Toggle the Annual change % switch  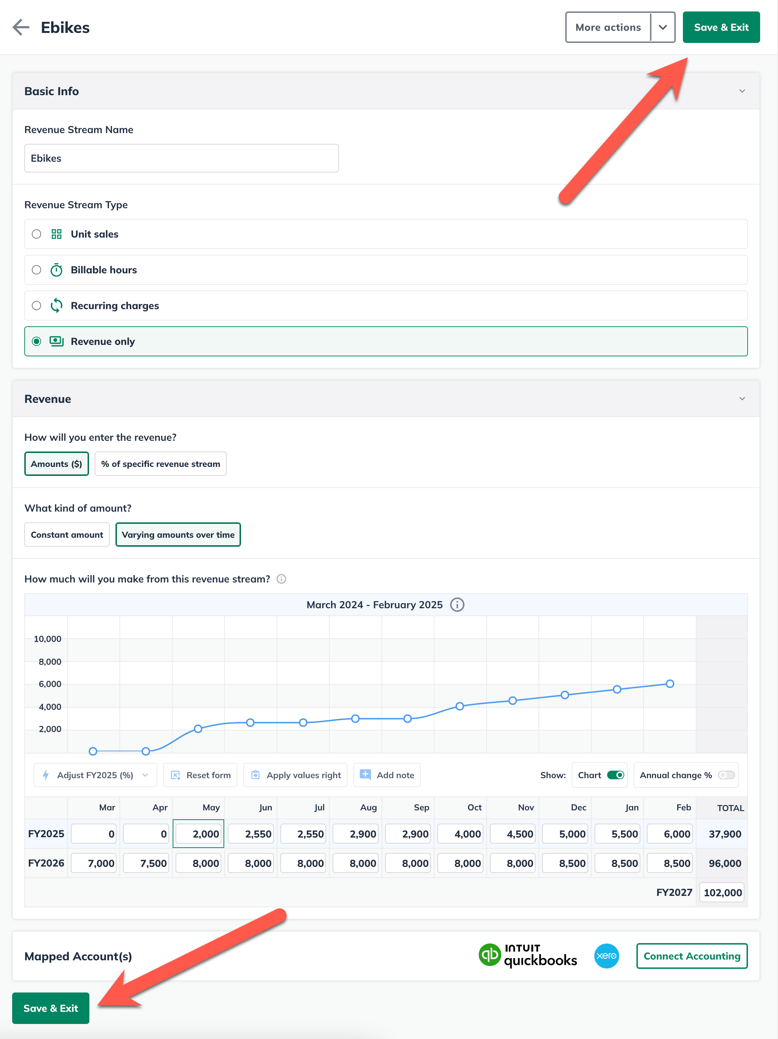[x=726, y=775]
